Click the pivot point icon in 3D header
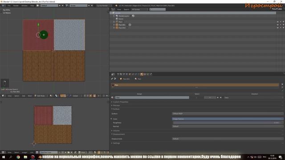The image size is (285, 160). [57, 96]
